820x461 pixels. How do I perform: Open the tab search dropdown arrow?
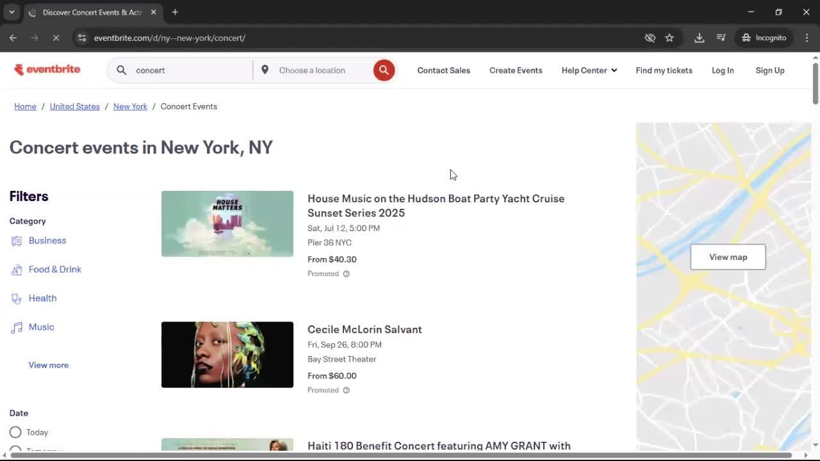coord(12,12)
